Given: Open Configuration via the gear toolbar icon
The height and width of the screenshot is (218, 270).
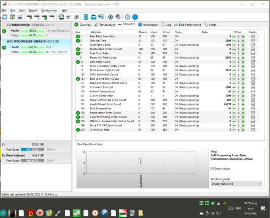Looking at the screenshot, I should pos(111,17).
